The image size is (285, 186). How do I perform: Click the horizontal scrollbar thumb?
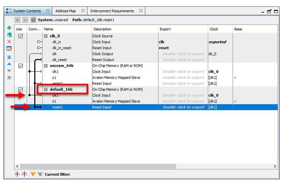[98, 166]
